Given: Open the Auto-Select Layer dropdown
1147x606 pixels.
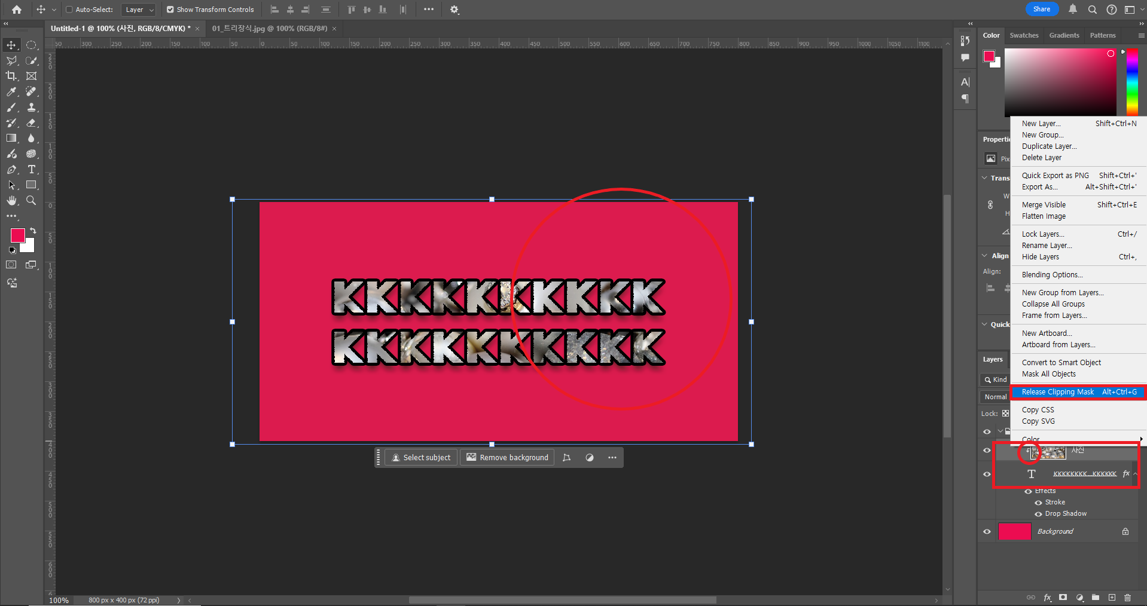Looking at the screenshot, I should tap(139, 10).
